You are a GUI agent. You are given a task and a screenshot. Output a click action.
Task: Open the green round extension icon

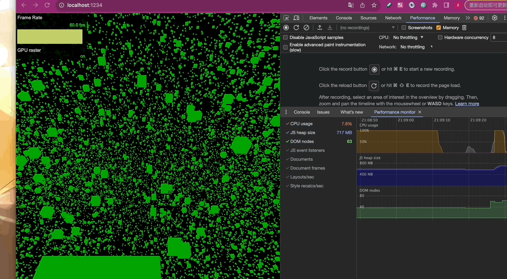click(423, 5)
